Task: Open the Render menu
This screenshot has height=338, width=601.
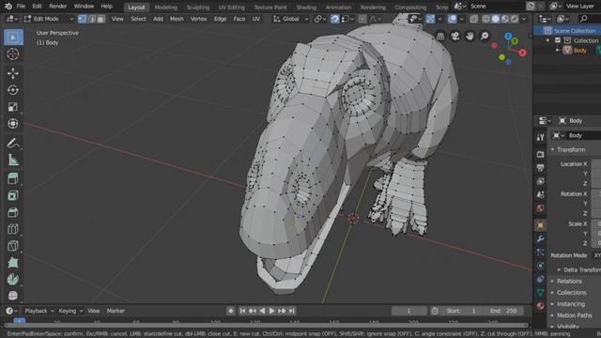Action: [x=57, y=7]
